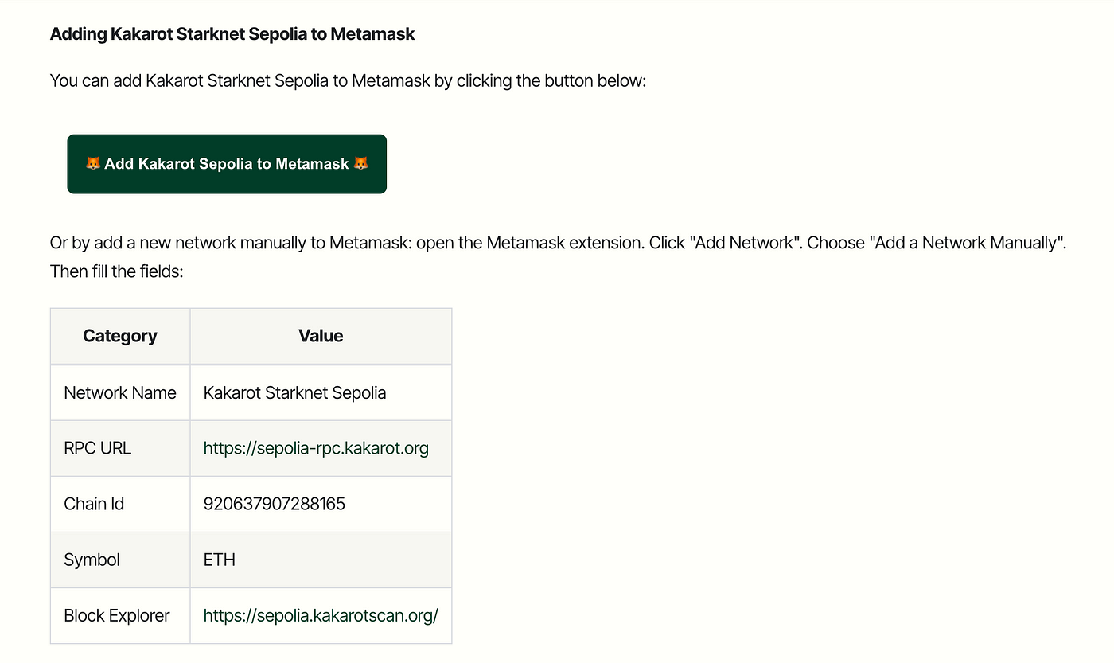The width and height of the screenshot is (1114, 663).
Task: Click the Symbol row label
Action: [x=92, y=560]
